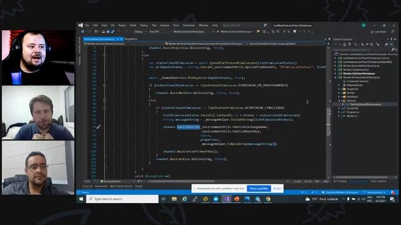The image size is (401, 225).
Task: Select VerificaStatusOtimizacao.cs in Solution Explorer
Action: point(366,104)
